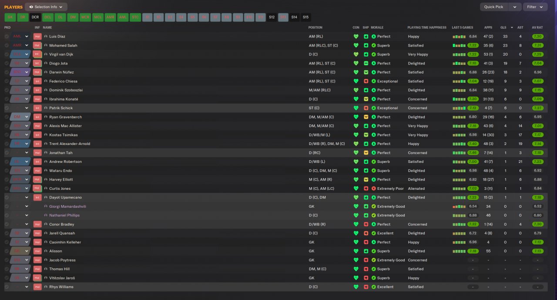Click the condition heart icon in Alisson's row
This screenshot has width=557, height=300.
[x=356, y=251]
